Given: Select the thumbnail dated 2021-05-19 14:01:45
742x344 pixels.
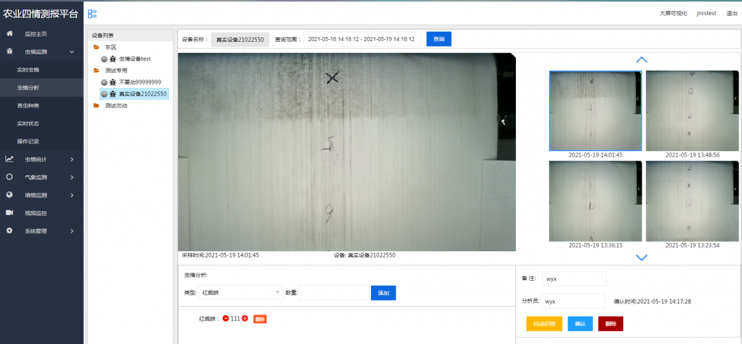Looking at the screenshot, I should (595, 111).
